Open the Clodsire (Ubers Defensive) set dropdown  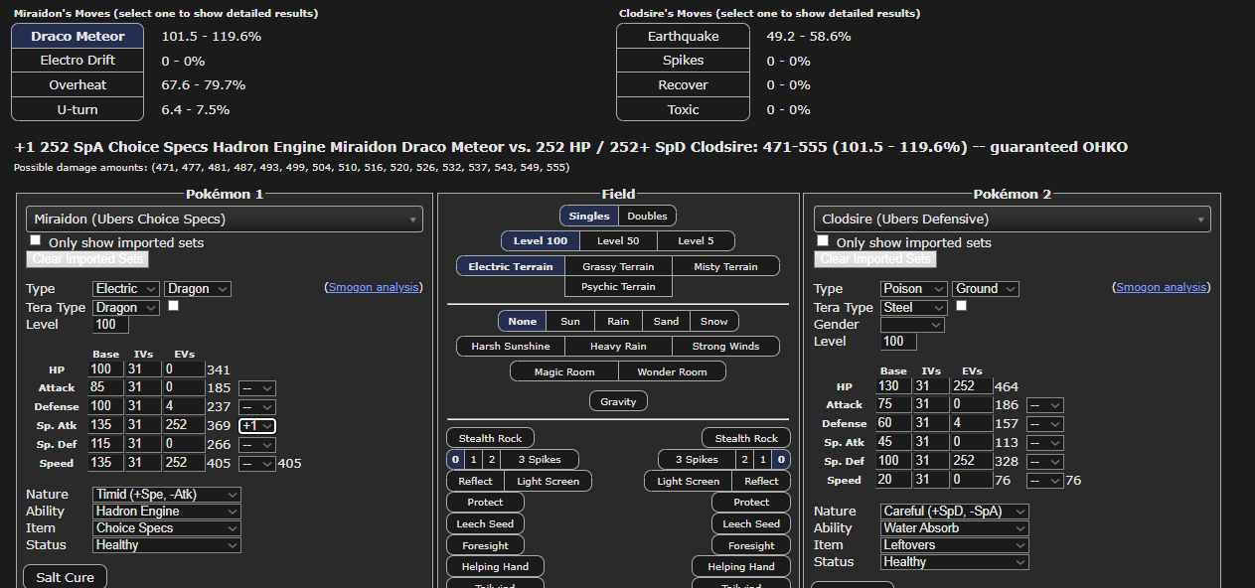point(1013,219)
